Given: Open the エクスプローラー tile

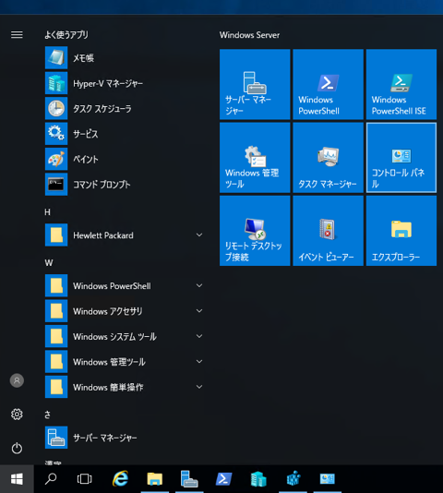Looking at the screenshot, I should 401,231.
